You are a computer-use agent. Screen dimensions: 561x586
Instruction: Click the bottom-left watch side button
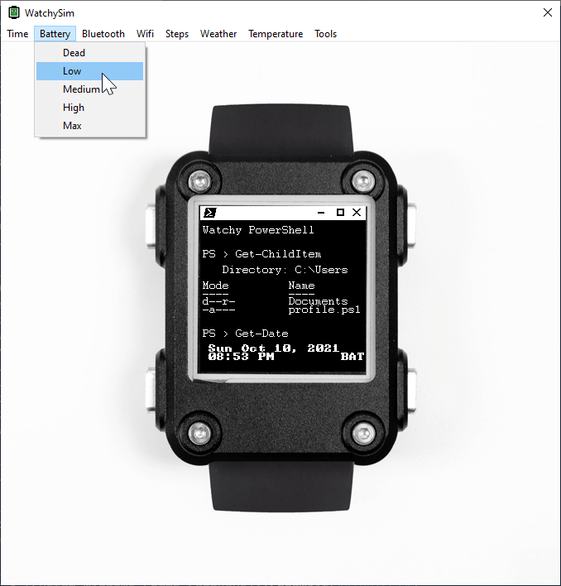click(151, 390)
